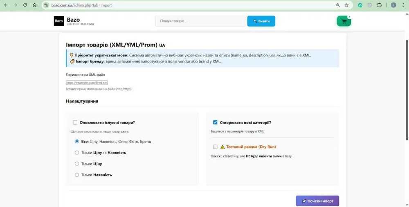Focus the 'Пошук товарів' search field
This screenshot has height=207, width=409.
(200, 21)
